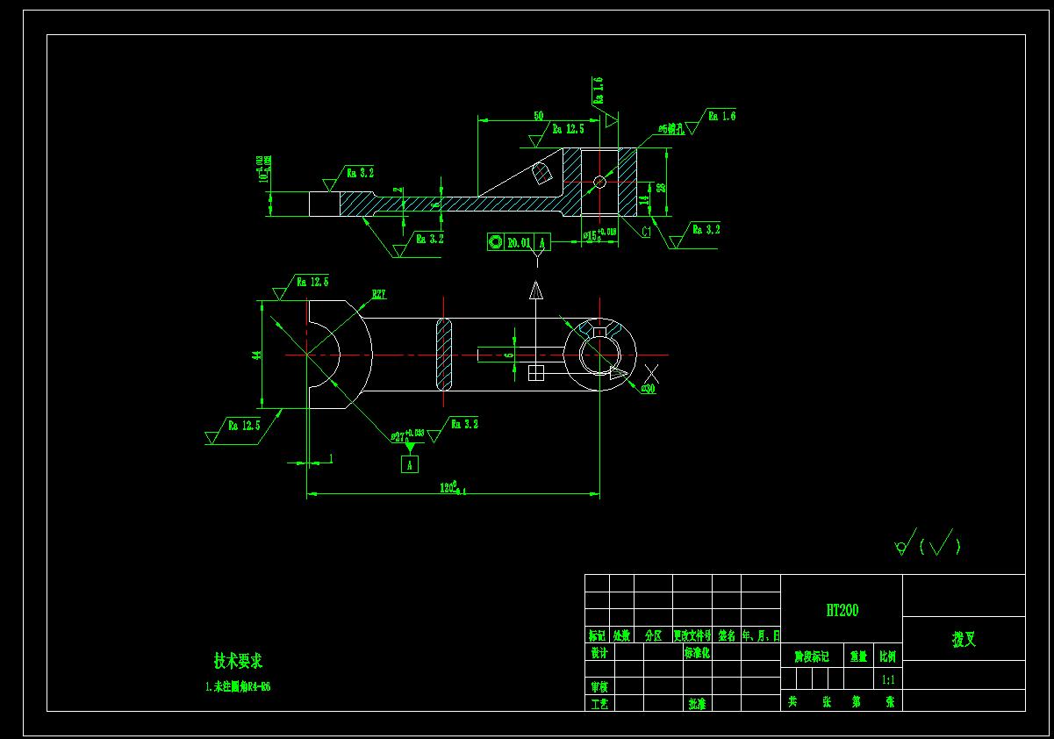Screen dimensions: 1054x739
Task: Select the 120 overall length dimension
Action: (x=453, y=488)
